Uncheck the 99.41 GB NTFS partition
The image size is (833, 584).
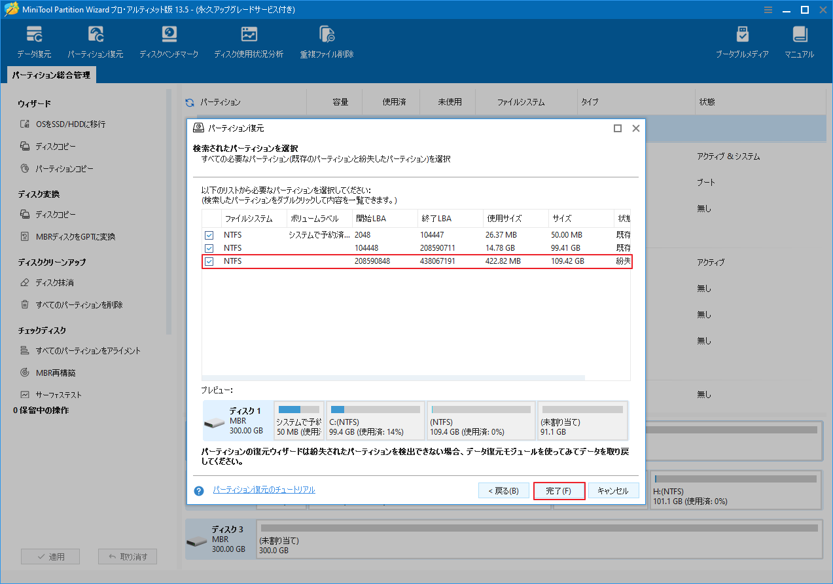click(x=209, y=247)
